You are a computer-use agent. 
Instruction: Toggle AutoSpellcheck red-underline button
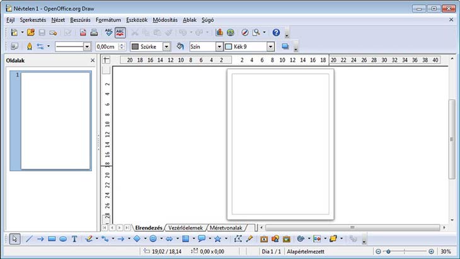[x=120, y=33]
